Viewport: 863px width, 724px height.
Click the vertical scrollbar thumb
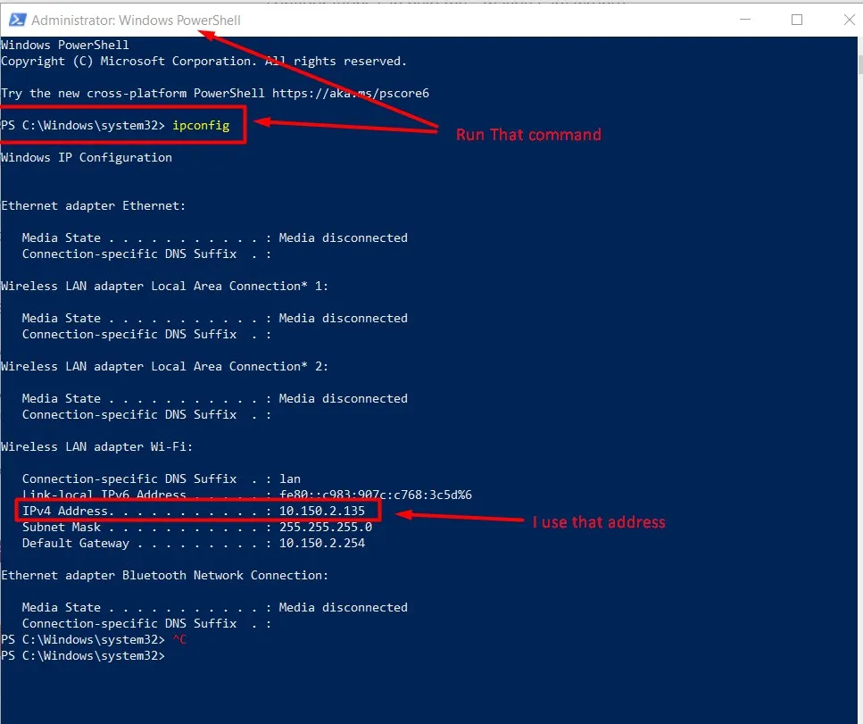pyautogui.click(x=860, y=63)
